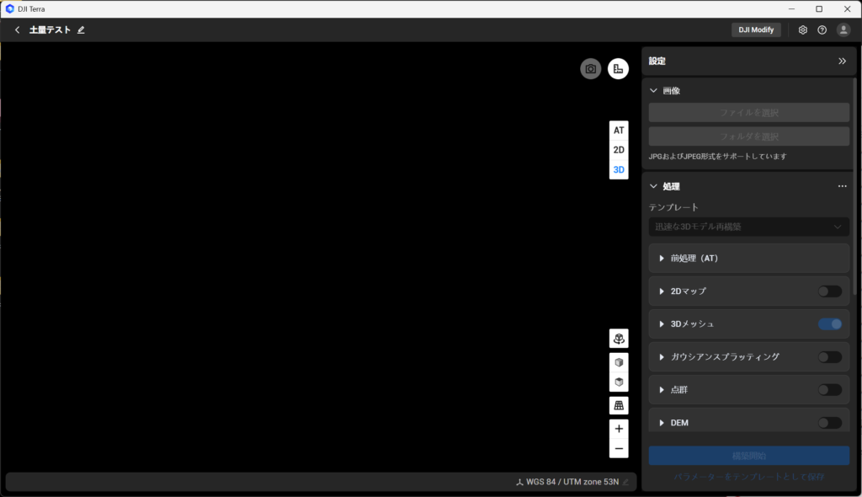Click the edit pencil beside the project name
Image resolution: width=862 pixels, height=497 pixels.
coord(82,29)
